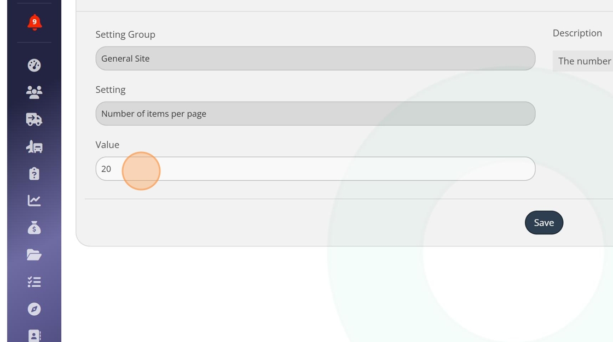Click the airplane and truck freight icon
613x342 pixels.
point(34,146)
